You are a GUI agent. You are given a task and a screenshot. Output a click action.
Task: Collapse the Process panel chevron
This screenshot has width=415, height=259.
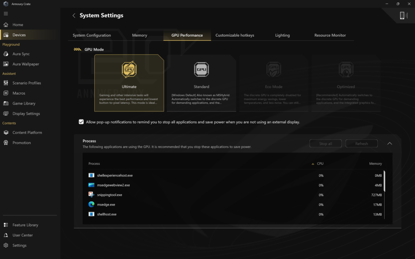(390, 144)
